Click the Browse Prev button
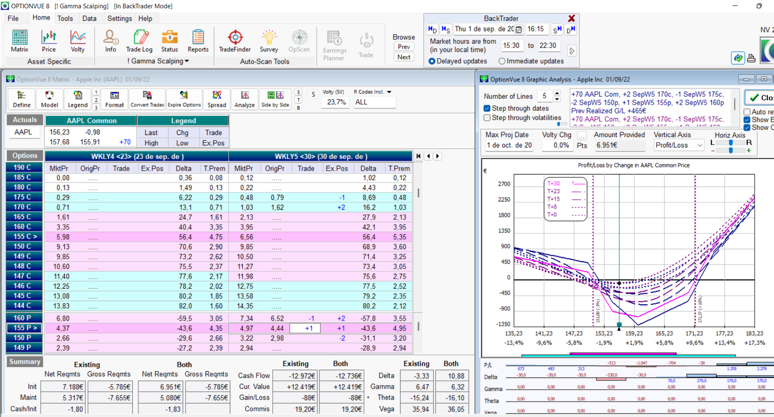 pos(404,47)
